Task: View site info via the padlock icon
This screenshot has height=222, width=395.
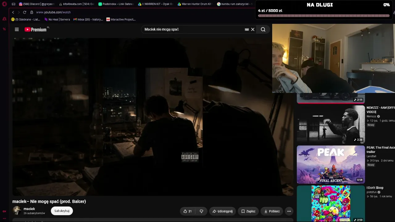Action: point(31,12)
